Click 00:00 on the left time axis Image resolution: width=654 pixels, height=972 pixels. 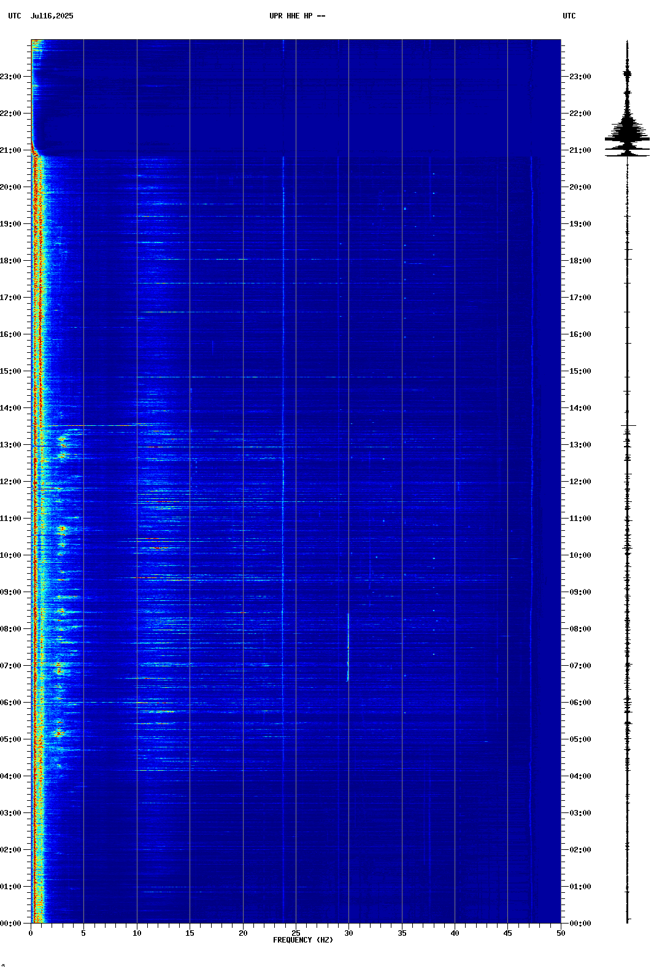(10, 924)
